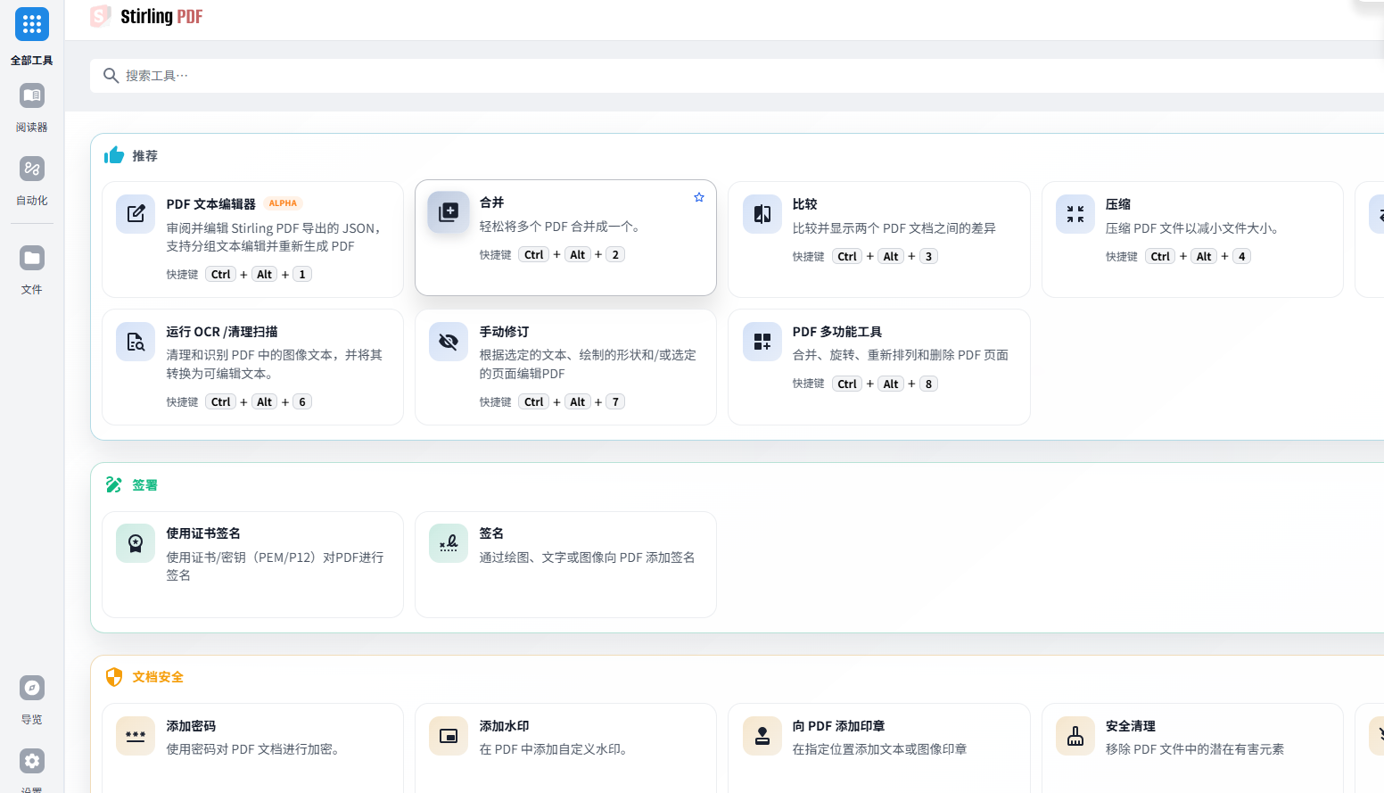Screen dimensions: 1384x793
Task: Click the ALPHA badge on PDF 文本编辑器
Action: click(283, 203)
